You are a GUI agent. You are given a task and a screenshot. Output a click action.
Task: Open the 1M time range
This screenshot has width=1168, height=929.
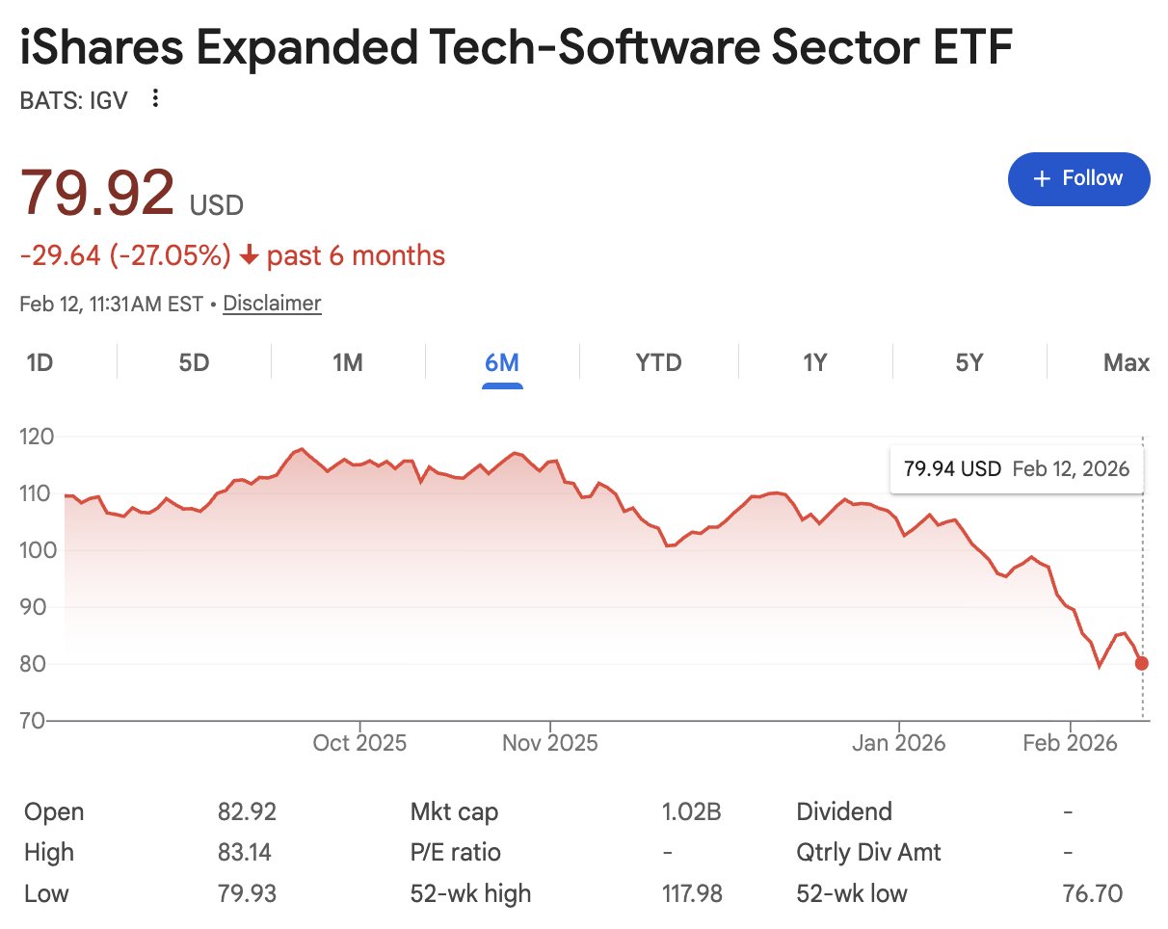[x=347, y=362]
